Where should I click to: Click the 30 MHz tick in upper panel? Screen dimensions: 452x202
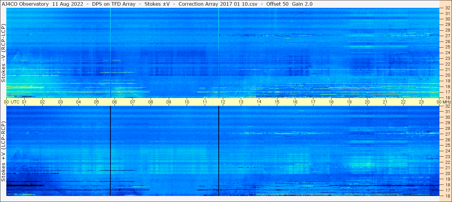pyautogui.click(x=447, y=19)
